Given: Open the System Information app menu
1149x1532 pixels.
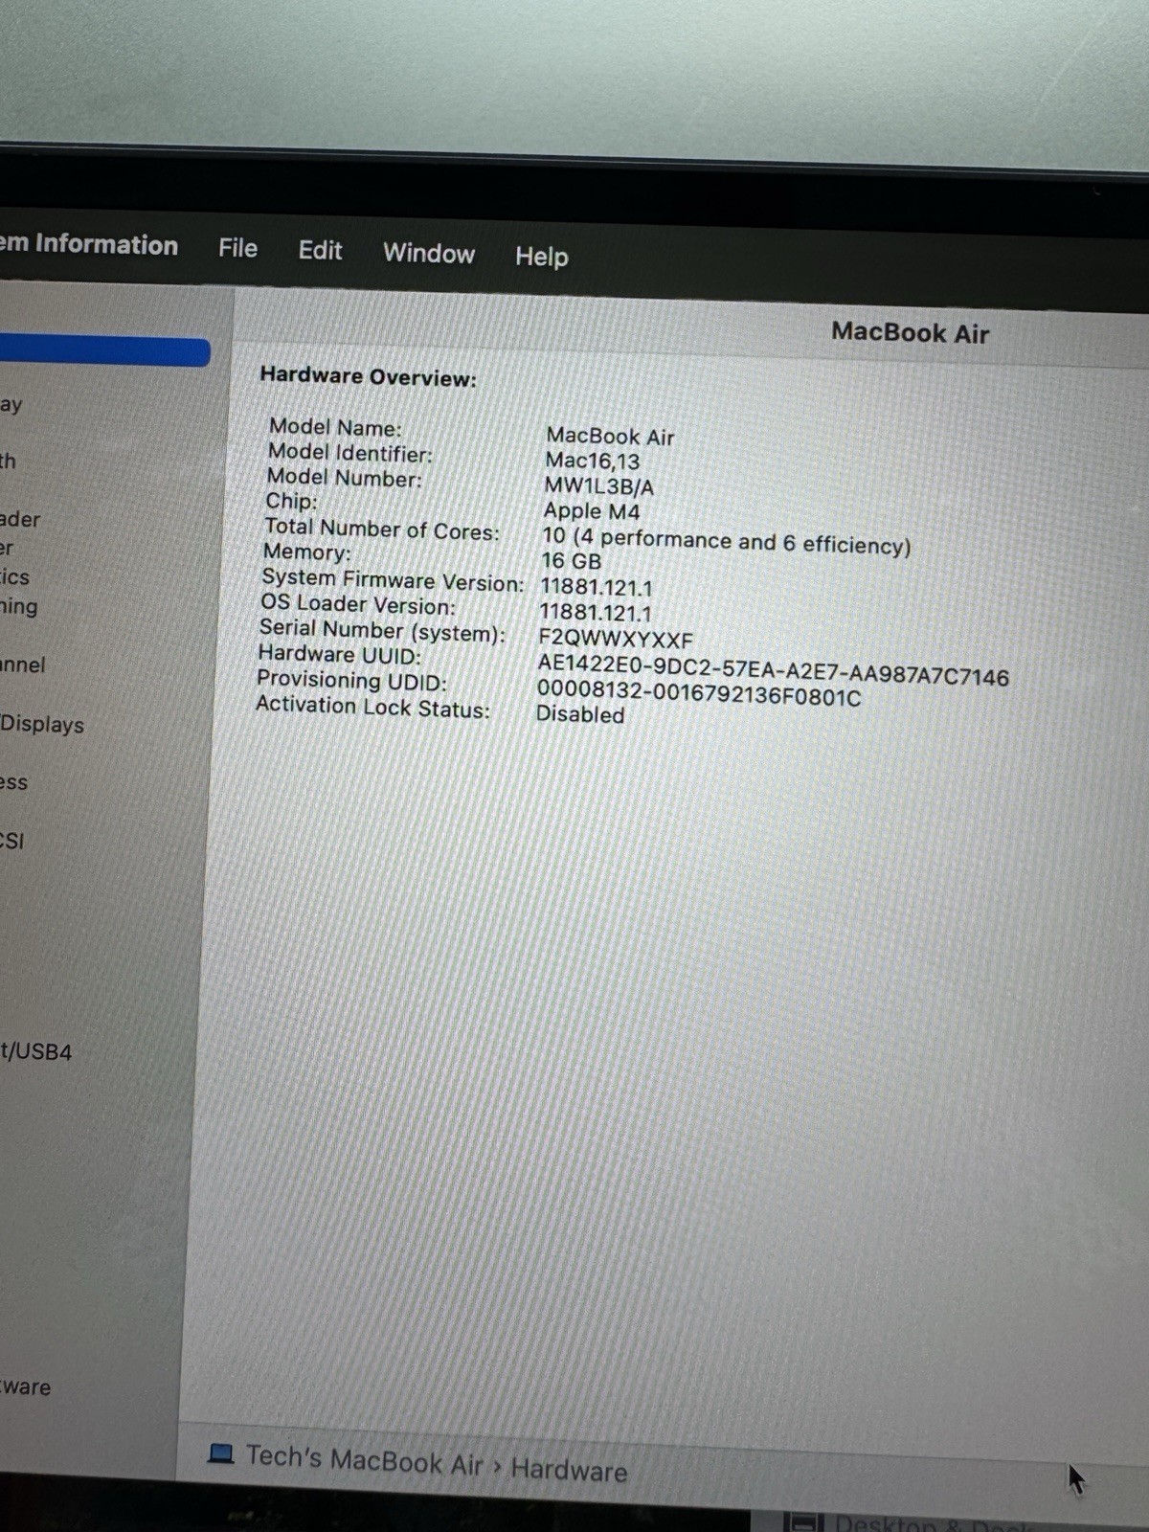Looking at the screenshot, I should [89, 244].
